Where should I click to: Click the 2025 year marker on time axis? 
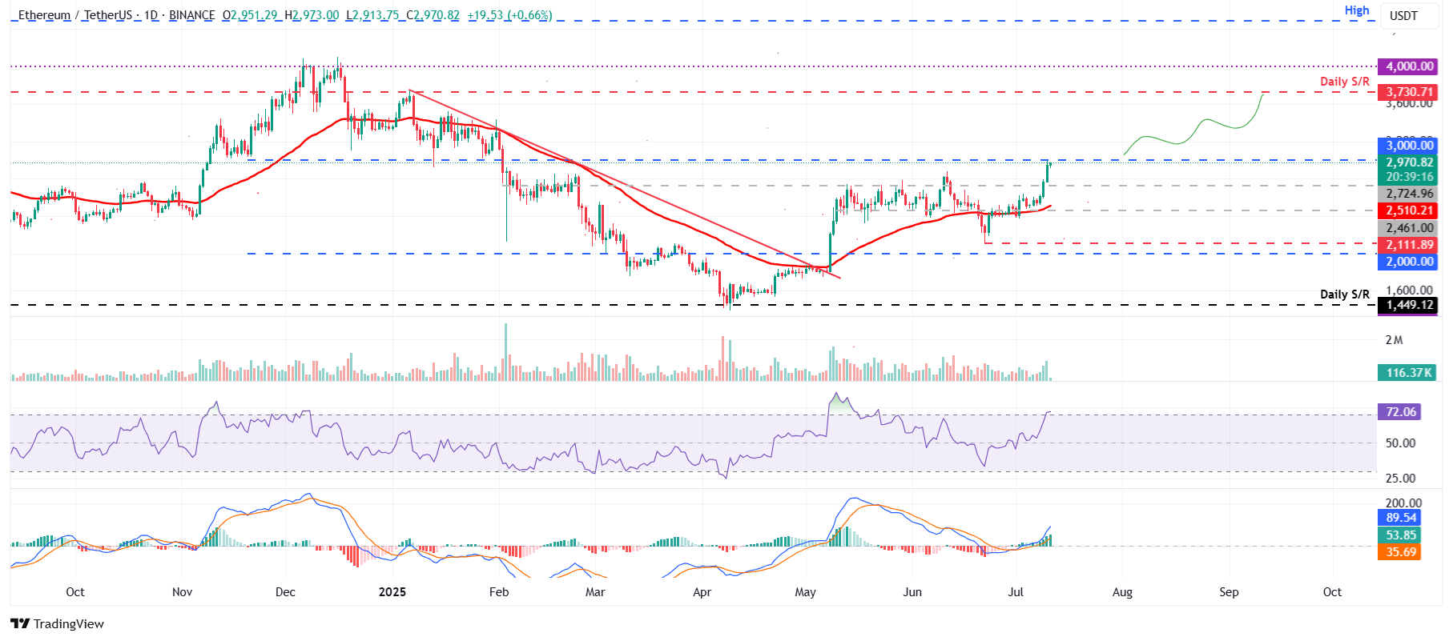[x=392, y=592]
